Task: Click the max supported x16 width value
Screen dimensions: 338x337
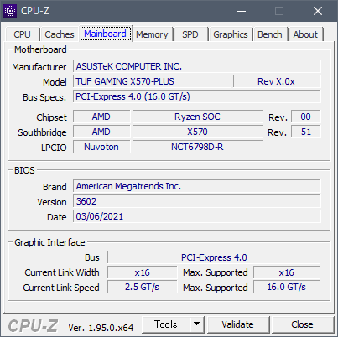Action: tap(287, 272)
